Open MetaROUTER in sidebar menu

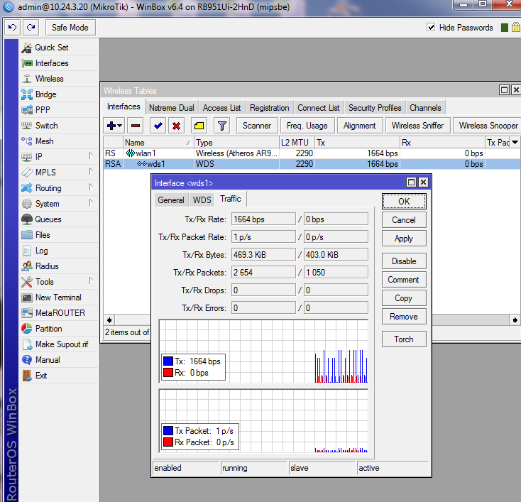point(60,313)
